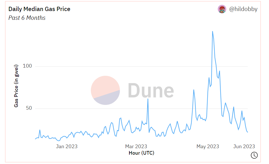Click the late April spike above 70 gwei
Screen dimensions: 269x164
pos(194,90)
